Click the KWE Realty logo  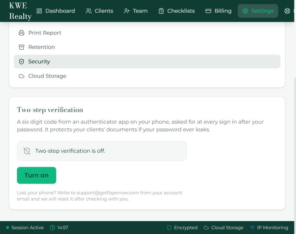[20, 11]
